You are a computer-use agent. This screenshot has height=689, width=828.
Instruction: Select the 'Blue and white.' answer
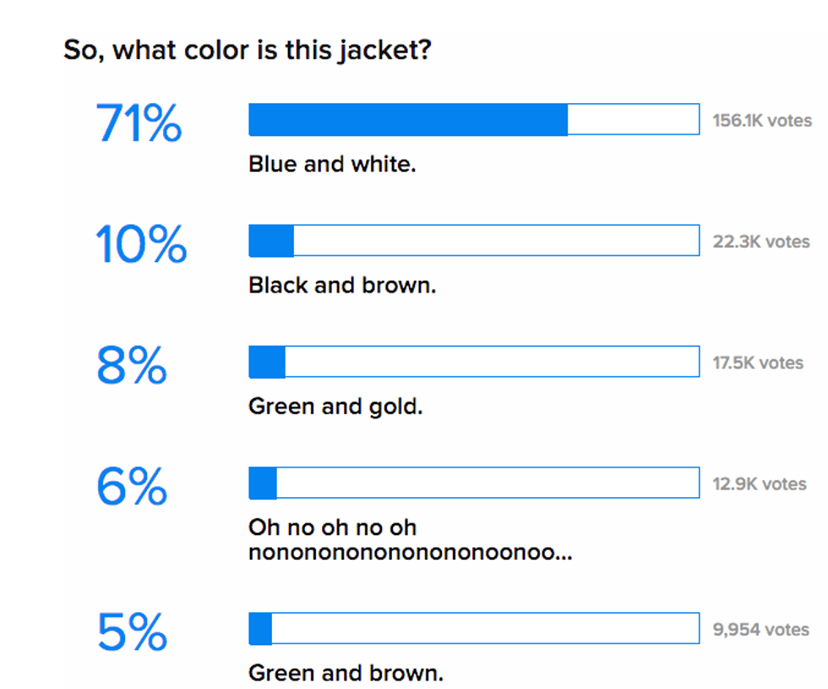[x=332, y=164]
